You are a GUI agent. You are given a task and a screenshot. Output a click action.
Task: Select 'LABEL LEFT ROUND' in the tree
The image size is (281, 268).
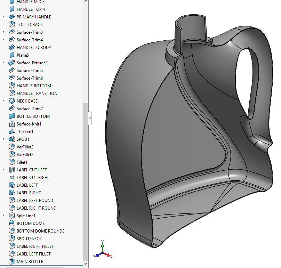click(x=35, y=201)
